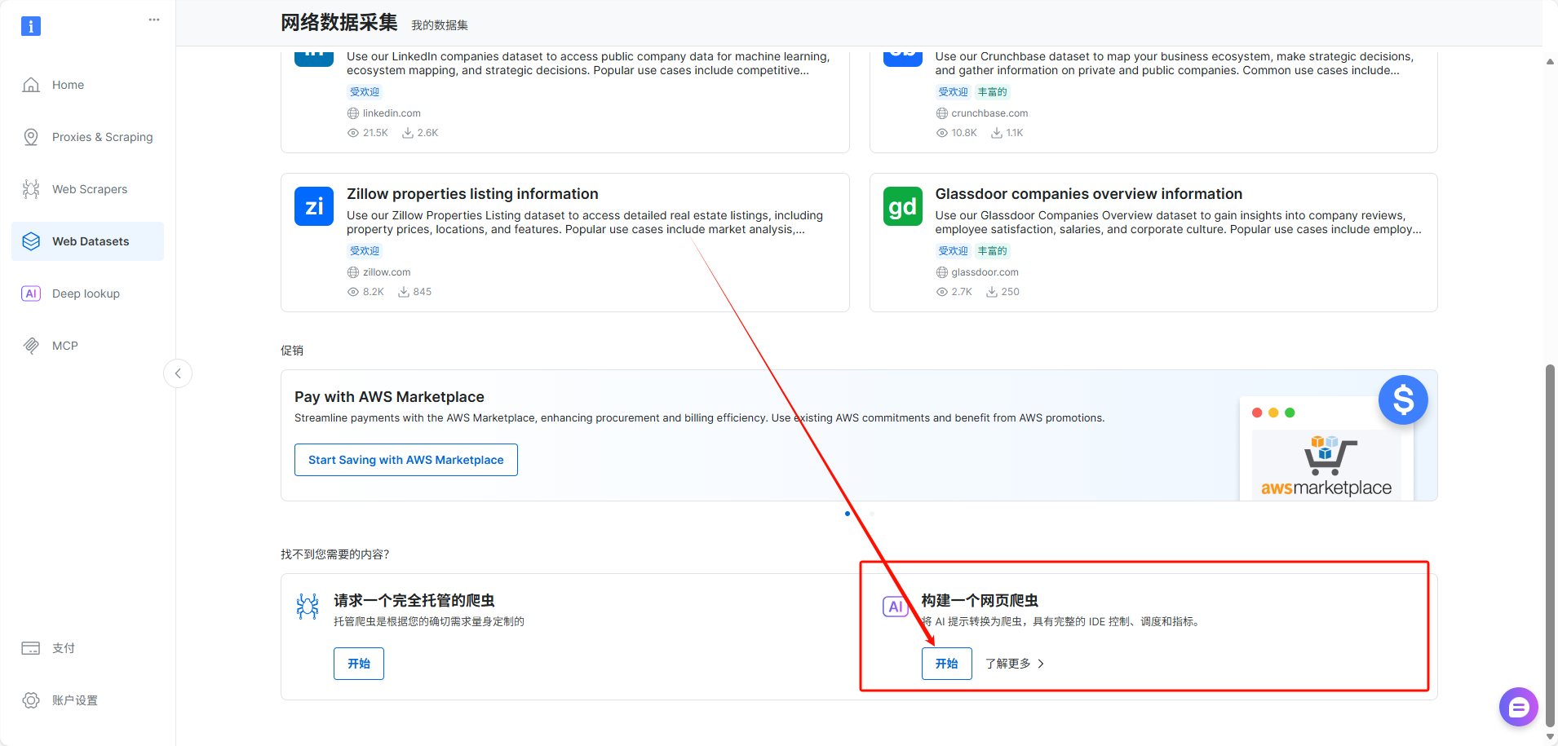Click the vertical scrollbar thumb
The width and height of the screenshot is (1558, 746).
tap(1550, 545)
